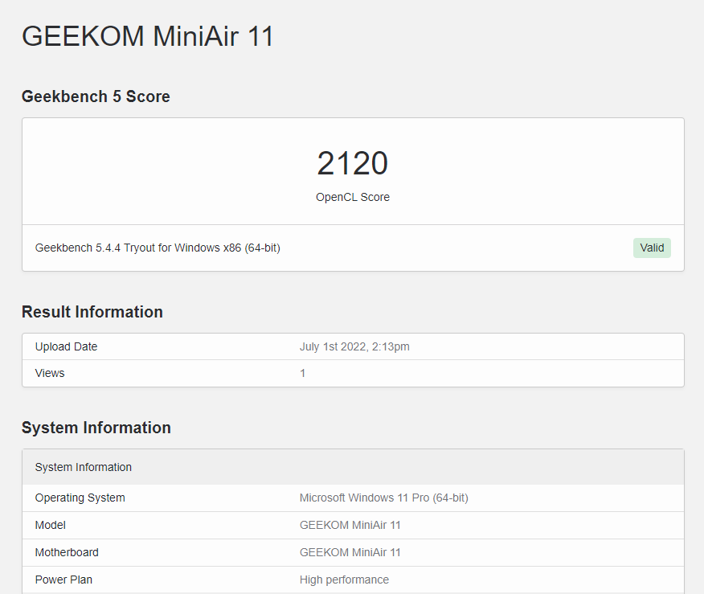The width and height of the screenshot is (704, 594).
Task: Click the Operating System row label
Action: pyautogui.click(x=80, y=498)
